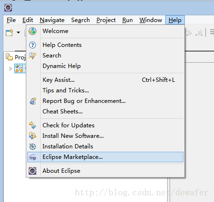Open Help Contents

(x=105, y=45)
